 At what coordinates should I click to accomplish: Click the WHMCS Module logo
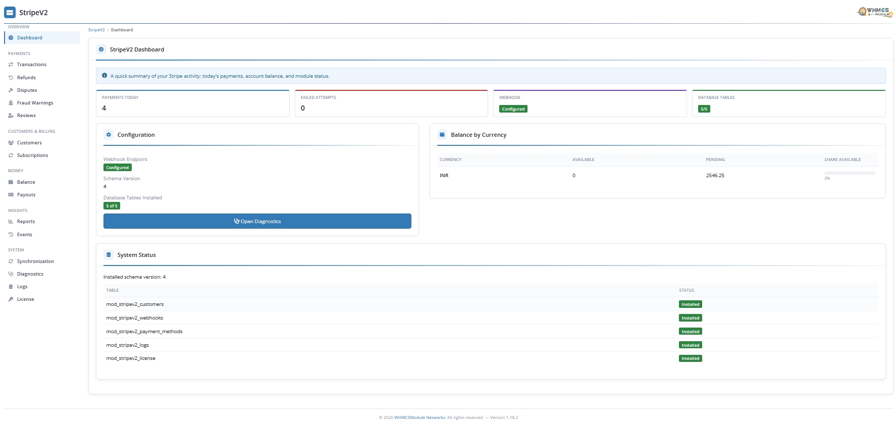pyautogui.click(x=875, y=12)
